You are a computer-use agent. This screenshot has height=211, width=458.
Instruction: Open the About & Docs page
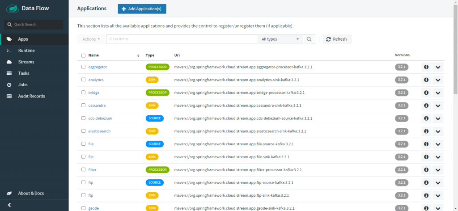34,193
